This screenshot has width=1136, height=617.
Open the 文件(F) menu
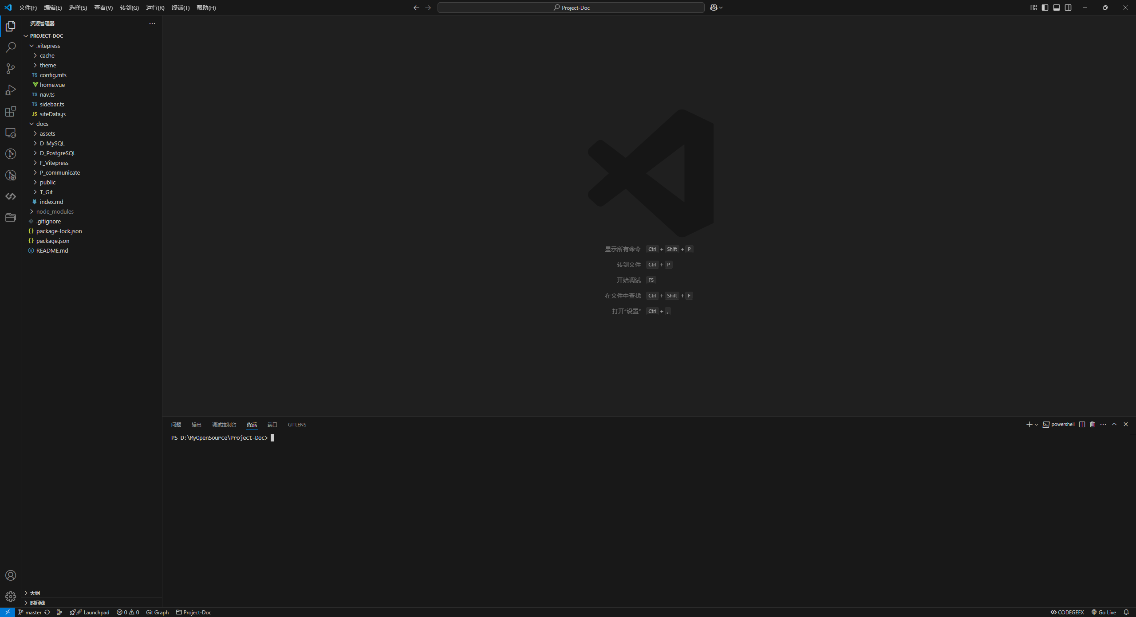coord(28,8)
